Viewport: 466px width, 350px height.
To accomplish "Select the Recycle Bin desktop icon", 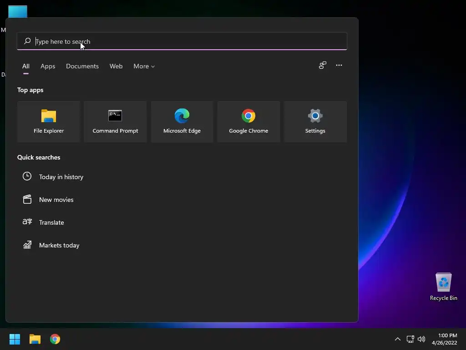I will [x=443, y=287].
